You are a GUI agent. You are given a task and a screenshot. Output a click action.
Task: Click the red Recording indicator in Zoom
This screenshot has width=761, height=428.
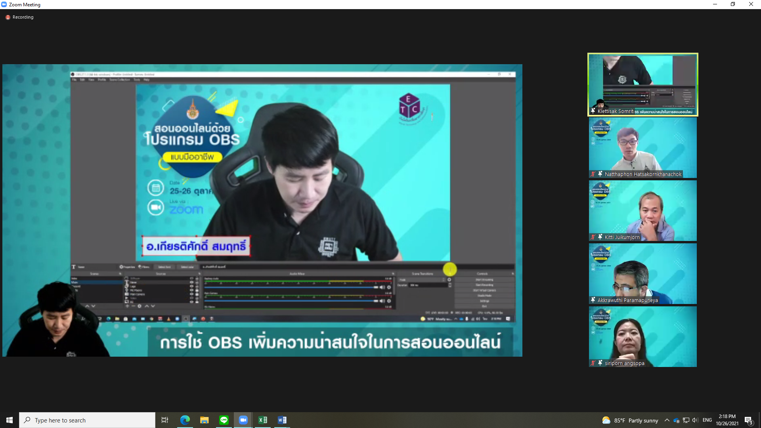[8, 17]
